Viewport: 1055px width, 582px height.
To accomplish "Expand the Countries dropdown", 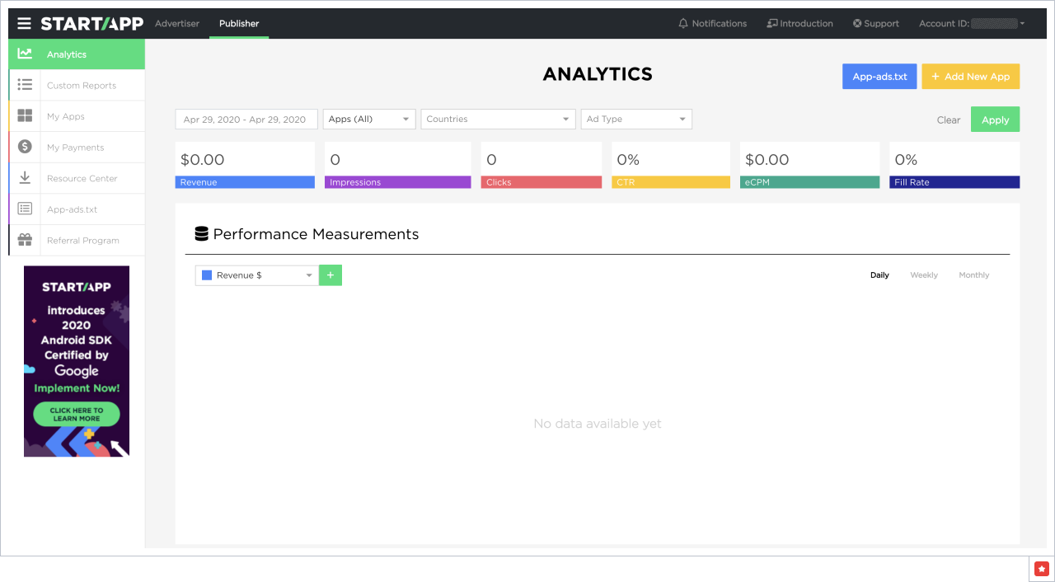I will pos(497,120).
